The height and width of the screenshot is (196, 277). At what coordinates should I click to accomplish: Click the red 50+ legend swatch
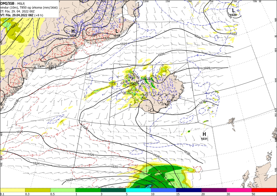(x=264, y=190)
